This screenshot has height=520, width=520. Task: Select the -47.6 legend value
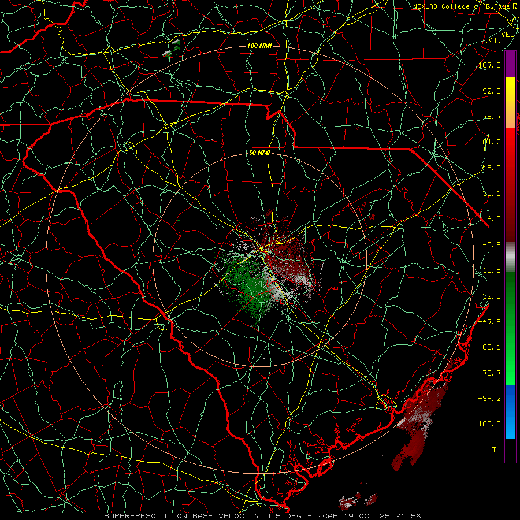click(x=489, y=322)
